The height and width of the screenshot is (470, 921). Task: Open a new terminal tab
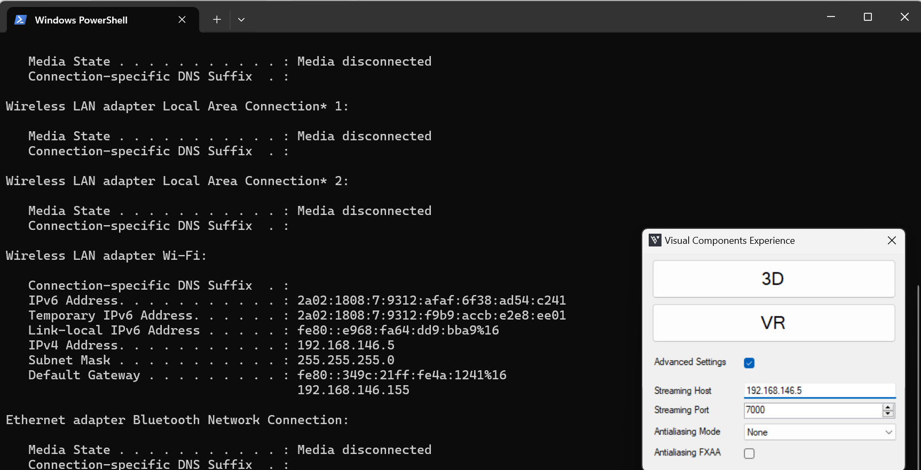click(217, 20)
